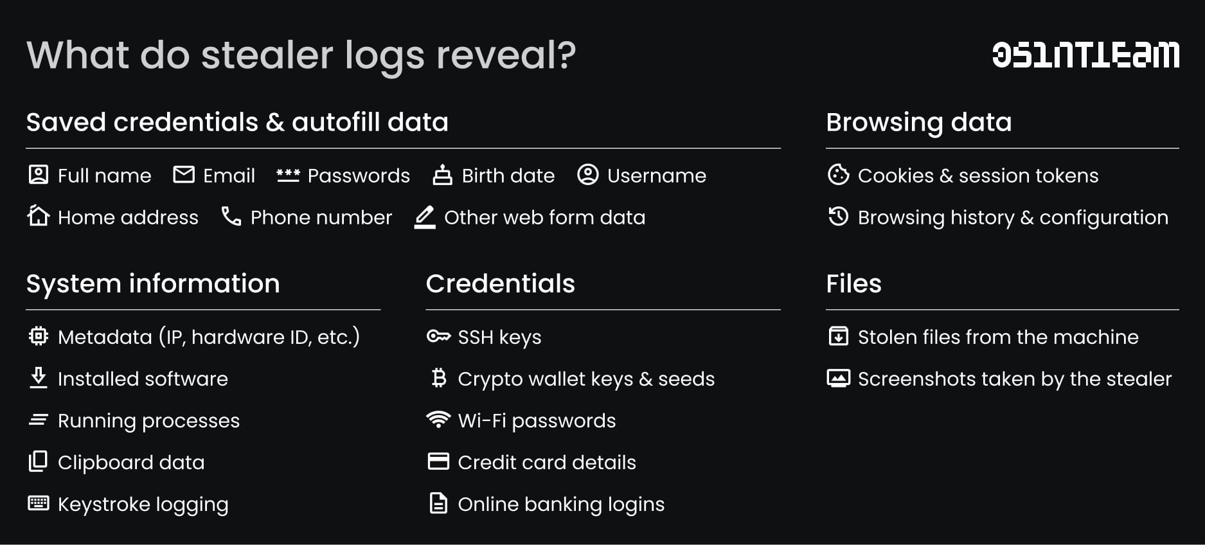This screenshot has height=545, width=1205.
Task: Click the Wi-Fi signal icon
Action: tap(438, 420)
